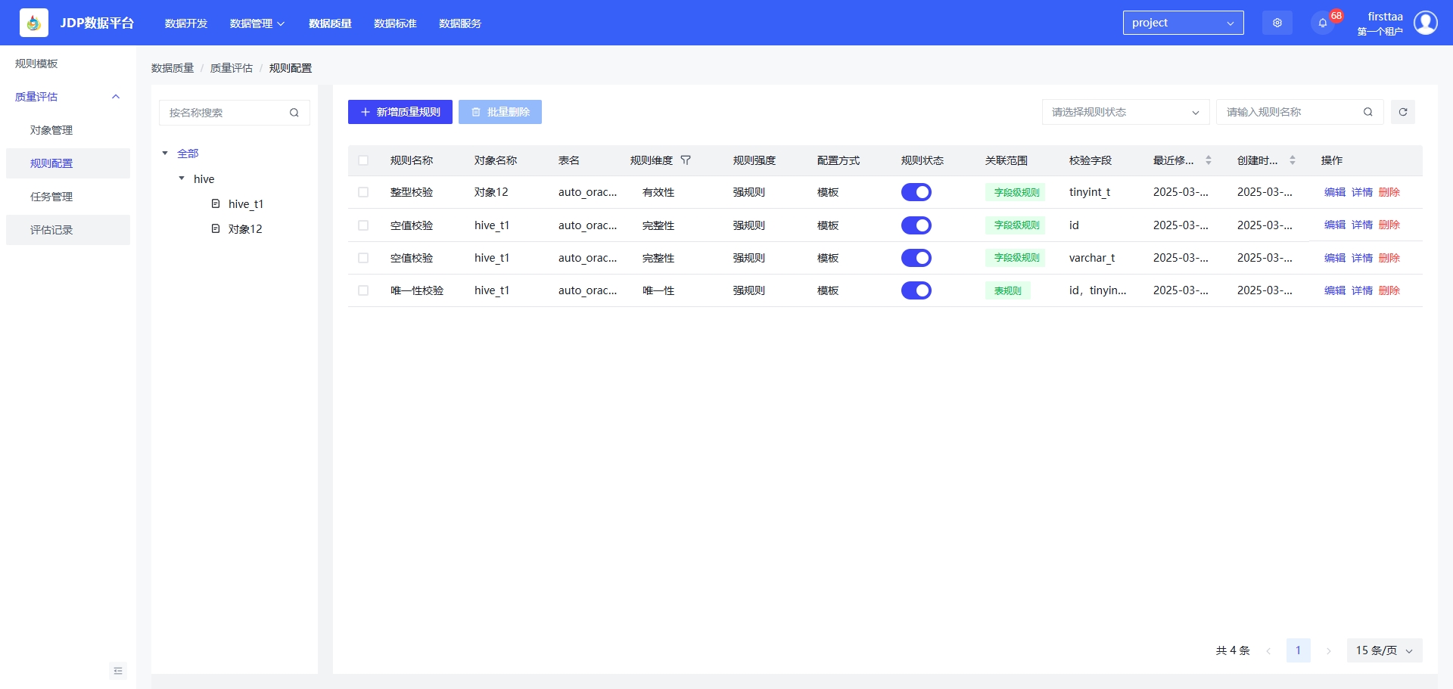The width and height of the screenshot is (1453, 689).
Task: Check the id field 空值校验 row checkbox
Action: click(363, 225)
